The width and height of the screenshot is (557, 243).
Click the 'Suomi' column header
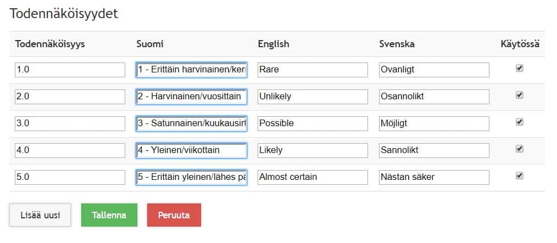(x=150, y=44)
